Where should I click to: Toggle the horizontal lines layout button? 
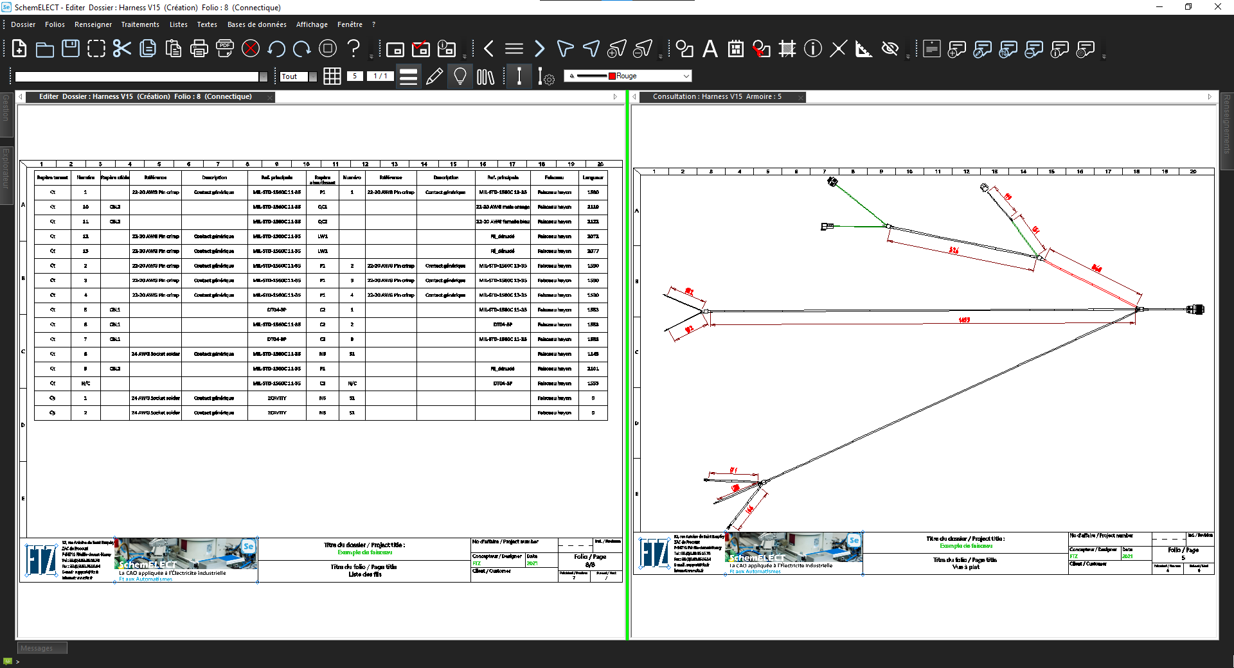408,76
